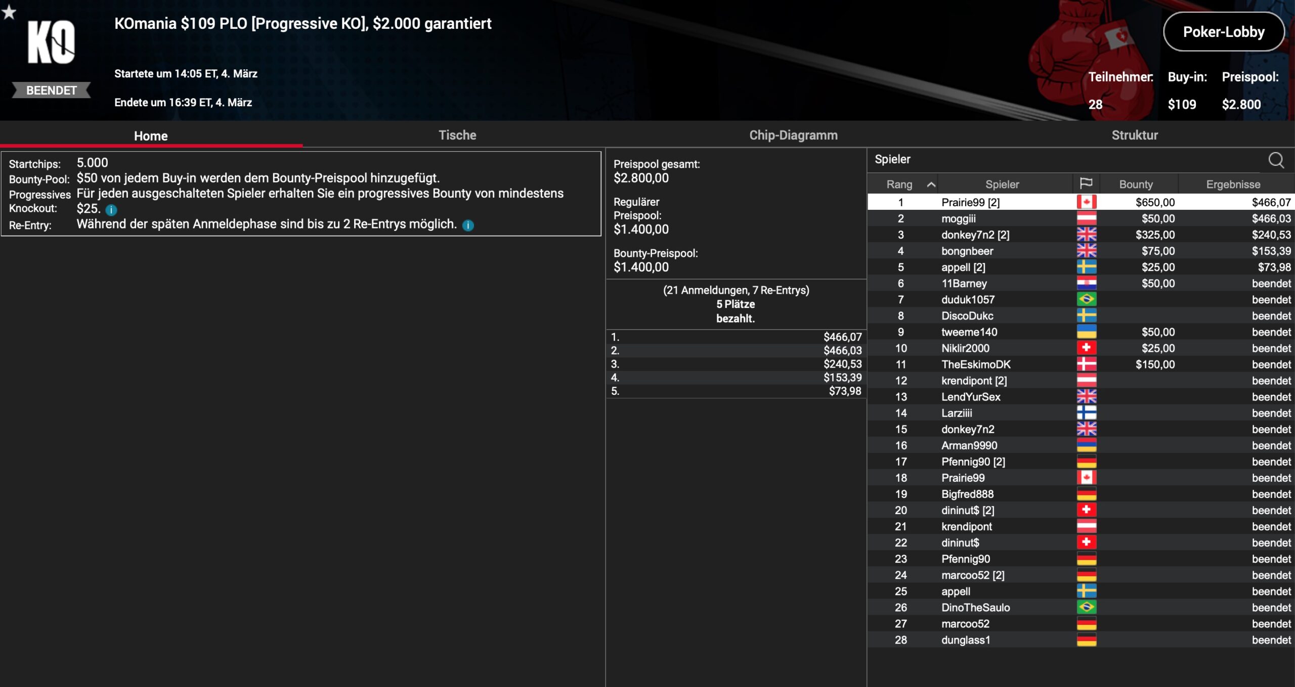Viewport: 1295px width, 687px height.
Task: Open the Chip-Diagramm tab
Action: (793, 135)
